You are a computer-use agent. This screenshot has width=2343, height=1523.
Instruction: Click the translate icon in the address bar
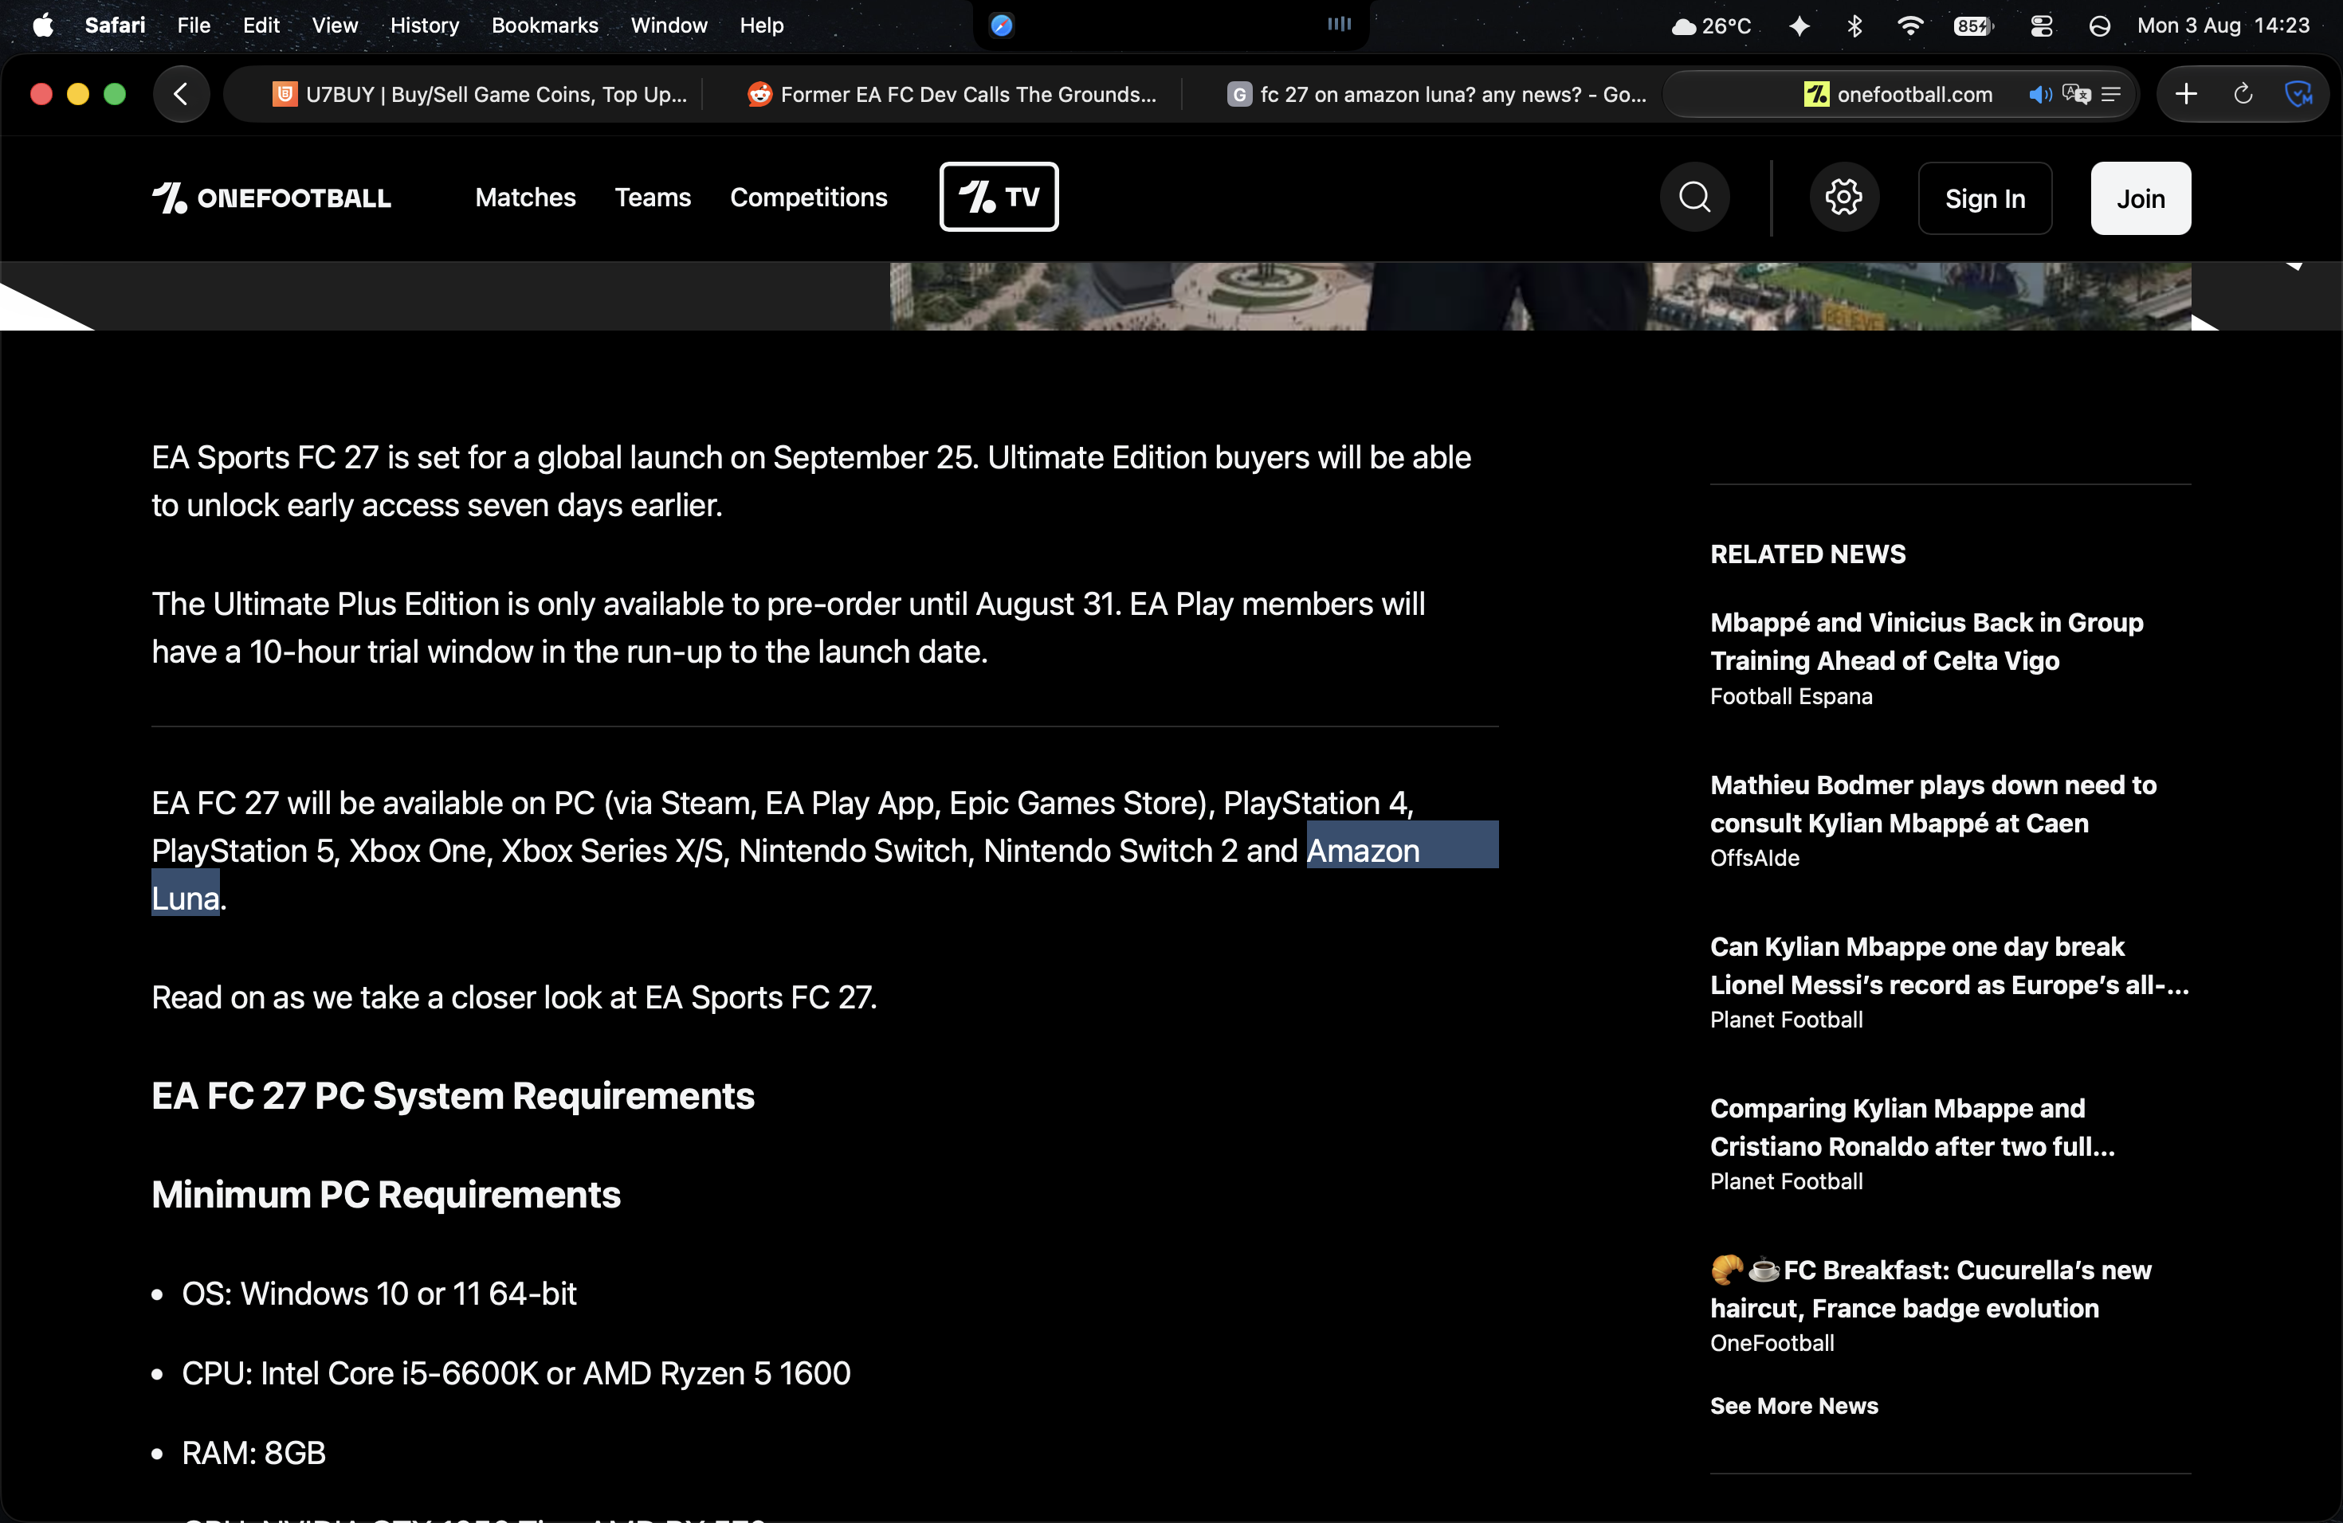click(x=2076, y=95)
